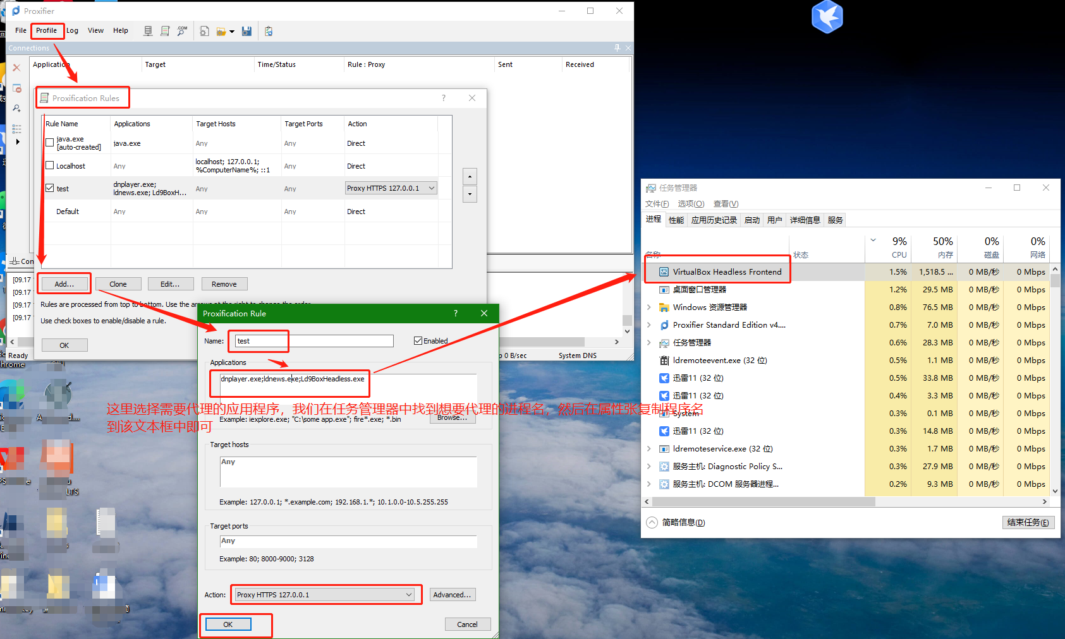Click the rule Name input field
The width and height of the screenshot is (1065, 639).
point(314,341)
